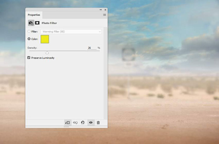Select the layer mask icon
This screenshot has width=219, height=144.
[37, 23]
